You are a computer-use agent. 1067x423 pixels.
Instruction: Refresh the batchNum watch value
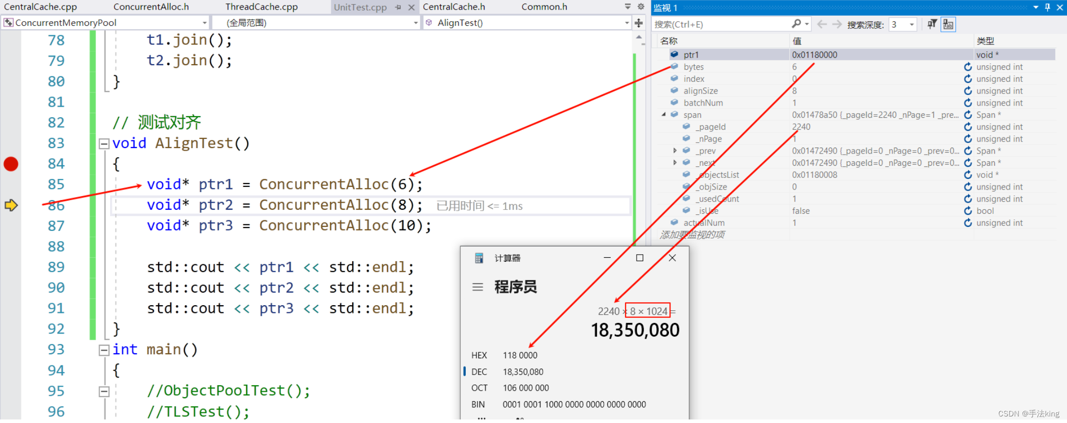pos(967,103)
